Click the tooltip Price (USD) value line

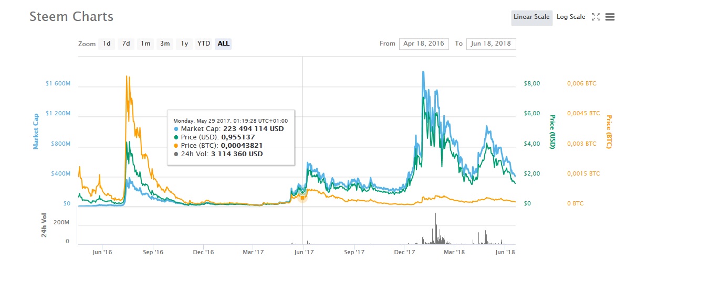[x=214, y=137]
